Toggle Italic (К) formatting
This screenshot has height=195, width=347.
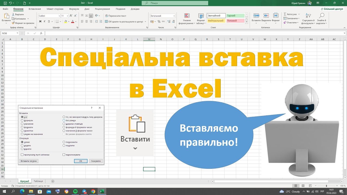pyautogui.click(x=44, y=21)
